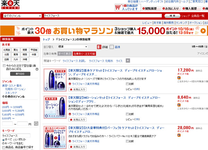Switch to 画像 grid view icon
208x150 pixels.
tap(112, 47)
